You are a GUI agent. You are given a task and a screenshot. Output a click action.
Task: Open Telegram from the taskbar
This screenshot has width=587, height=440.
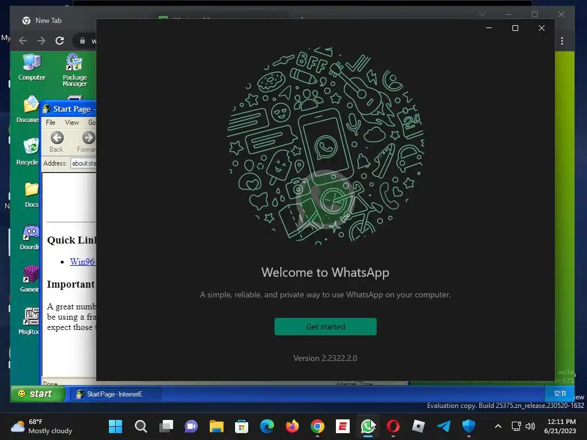click(x=444, y=426)
